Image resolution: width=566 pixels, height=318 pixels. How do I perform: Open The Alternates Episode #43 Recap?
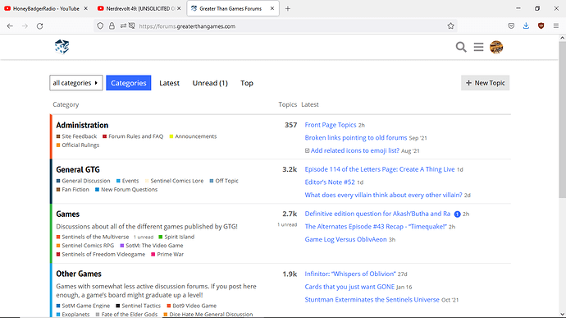pos(376,227)
